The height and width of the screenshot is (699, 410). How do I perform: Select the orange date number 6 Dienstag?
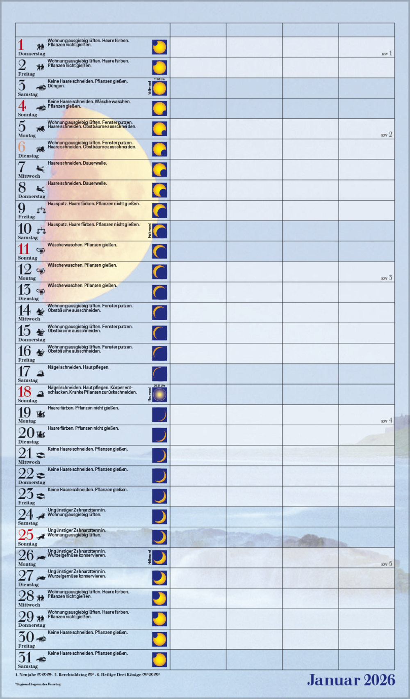click(x=22, y=147)
